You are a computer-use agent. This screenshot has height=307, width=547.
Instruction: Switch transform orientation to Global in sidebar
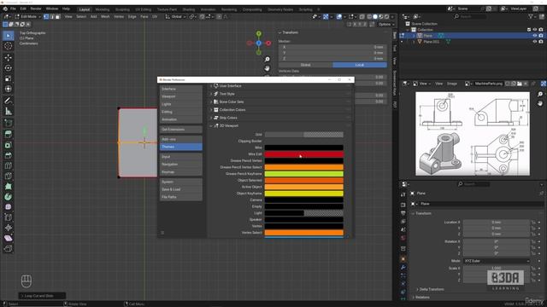(x=306, y=65)
